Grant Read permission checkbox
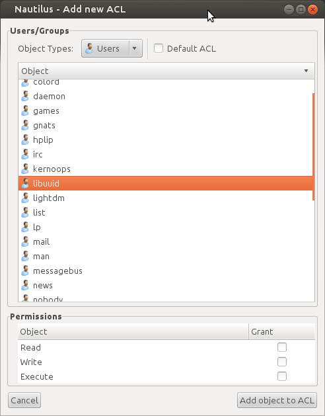 [x=282, y=347]
